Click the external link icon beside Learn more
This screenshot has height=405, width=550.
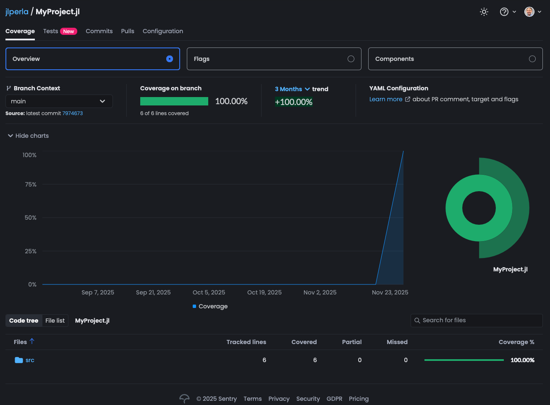[x=407, y=99]
